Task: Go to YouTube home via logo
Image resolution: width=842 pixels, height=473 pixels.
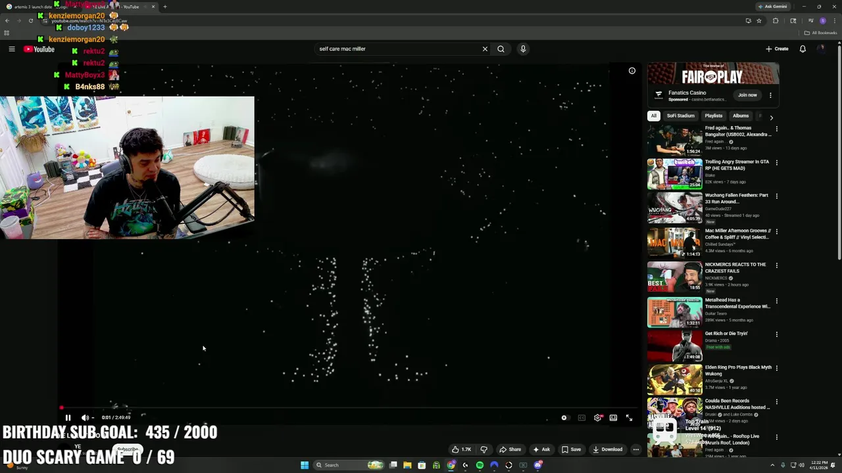Action: pyautogui.click(x=39, y=49)
